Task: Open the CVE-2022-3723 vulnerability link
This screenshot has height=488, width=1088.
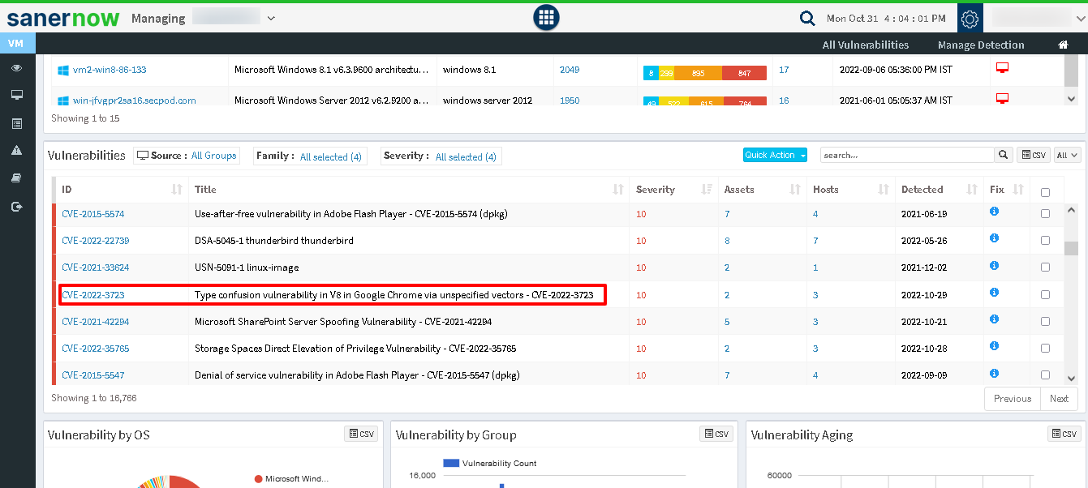Action: pos(93,295)
